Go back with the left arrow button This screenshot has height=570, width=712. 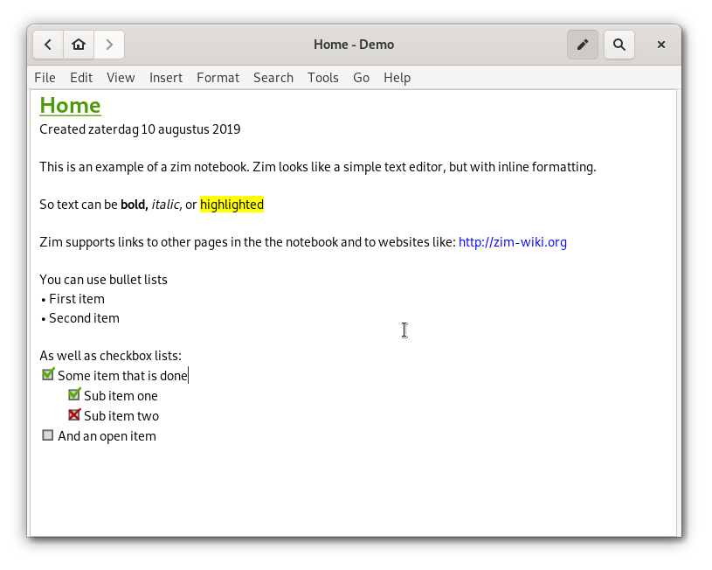pyautogui.click(x=48, y=45)
